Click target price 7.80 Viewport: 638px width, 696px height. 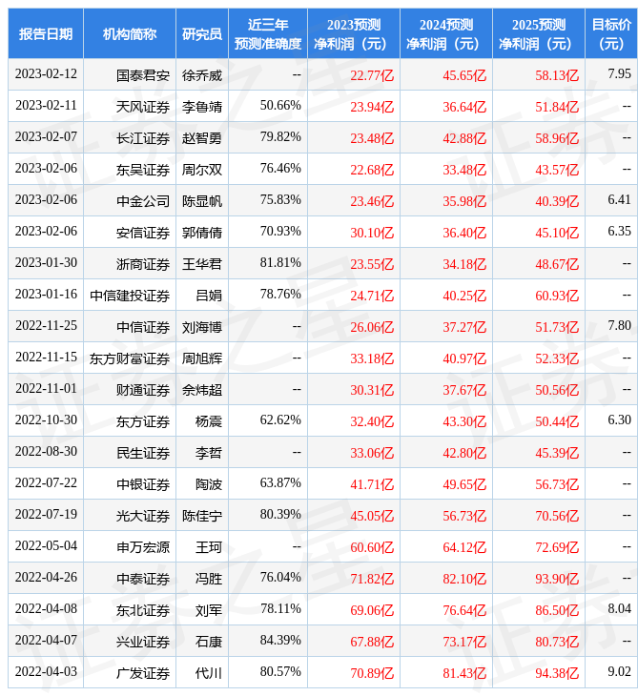[619, 326]
